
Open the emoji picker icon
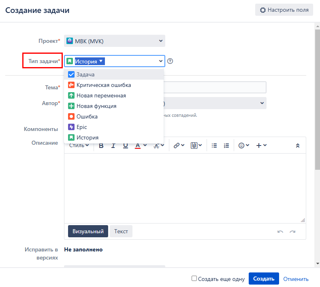[243, 146]
